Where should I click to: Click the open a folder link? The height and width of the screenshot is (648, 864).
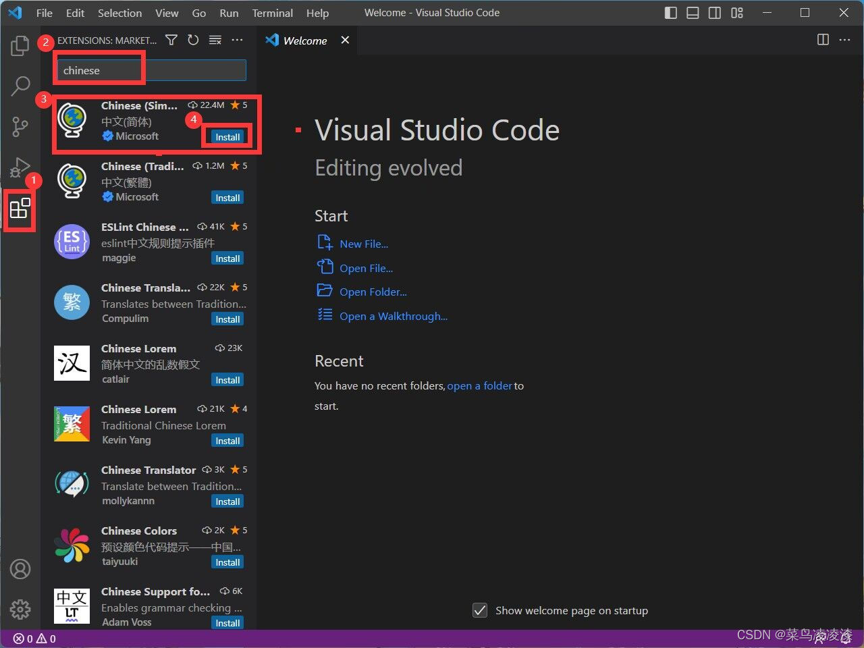click(x=479, y=386)
